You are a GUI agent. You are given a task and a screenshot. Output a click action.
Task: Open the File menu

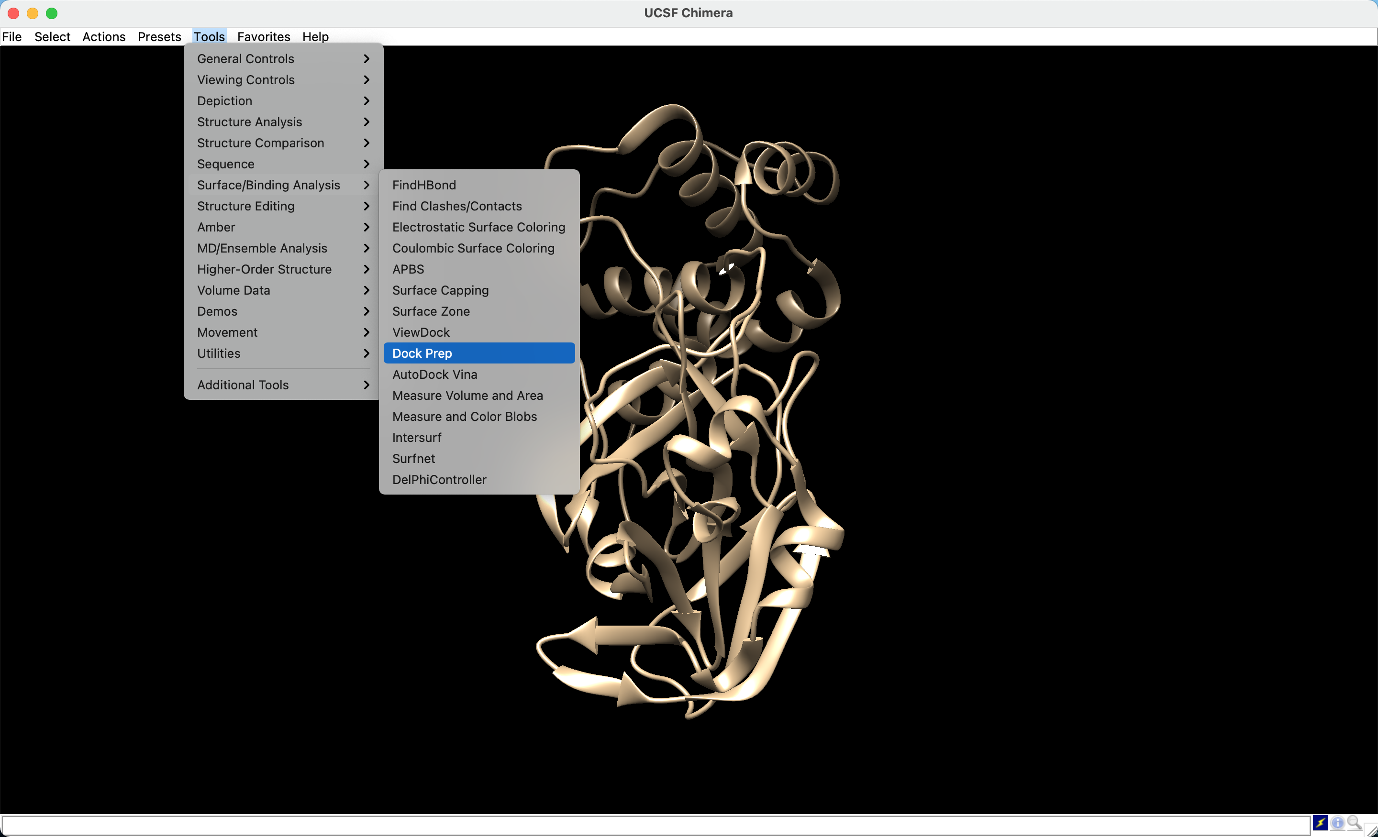pyautogui.click(x=12, y=37)
